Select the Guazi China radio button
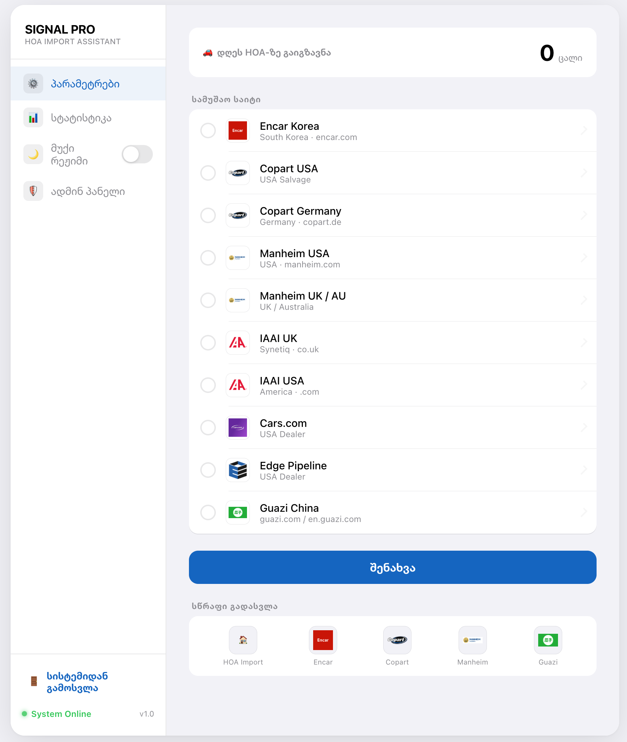The image size is (627, 742). pyautogui.click(x=208, y=512)
